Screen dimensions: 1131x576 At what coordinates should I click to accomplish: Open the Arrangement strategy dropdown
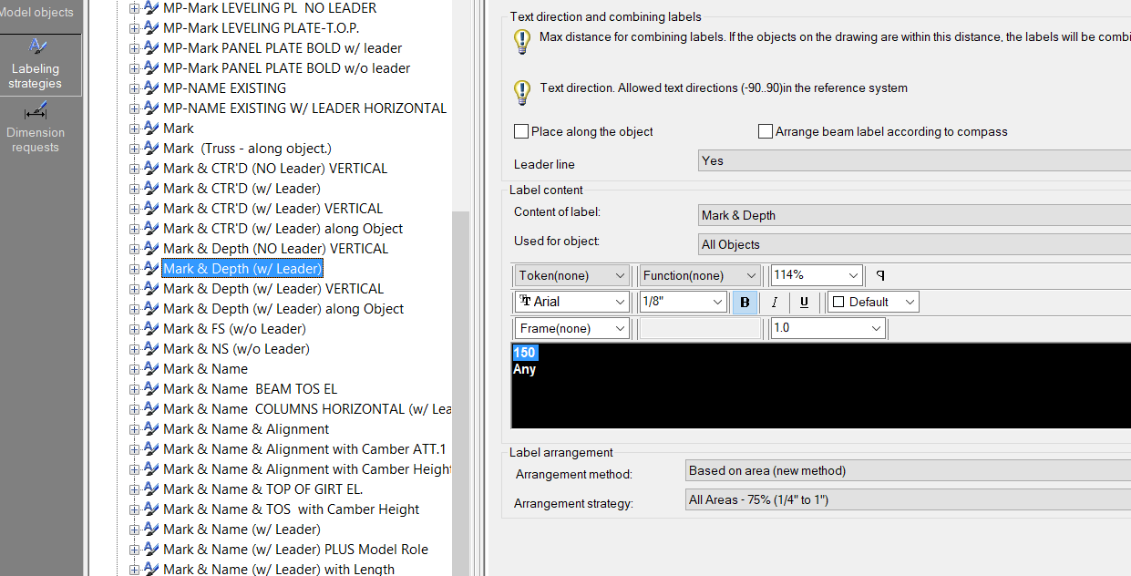pyautogui.click(x=909, y=499)
